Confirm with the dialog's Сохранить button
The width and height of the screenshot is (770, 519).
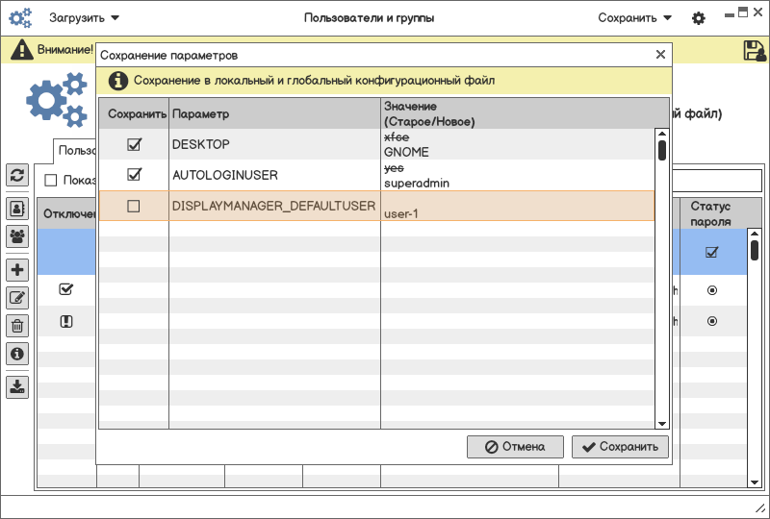point(620,447)
